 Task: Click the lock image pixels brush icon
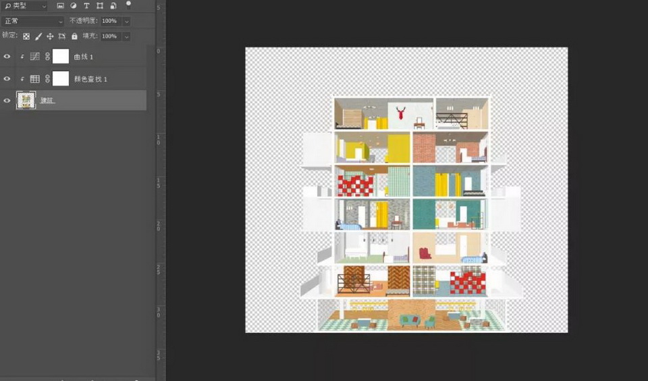[38, 36]
